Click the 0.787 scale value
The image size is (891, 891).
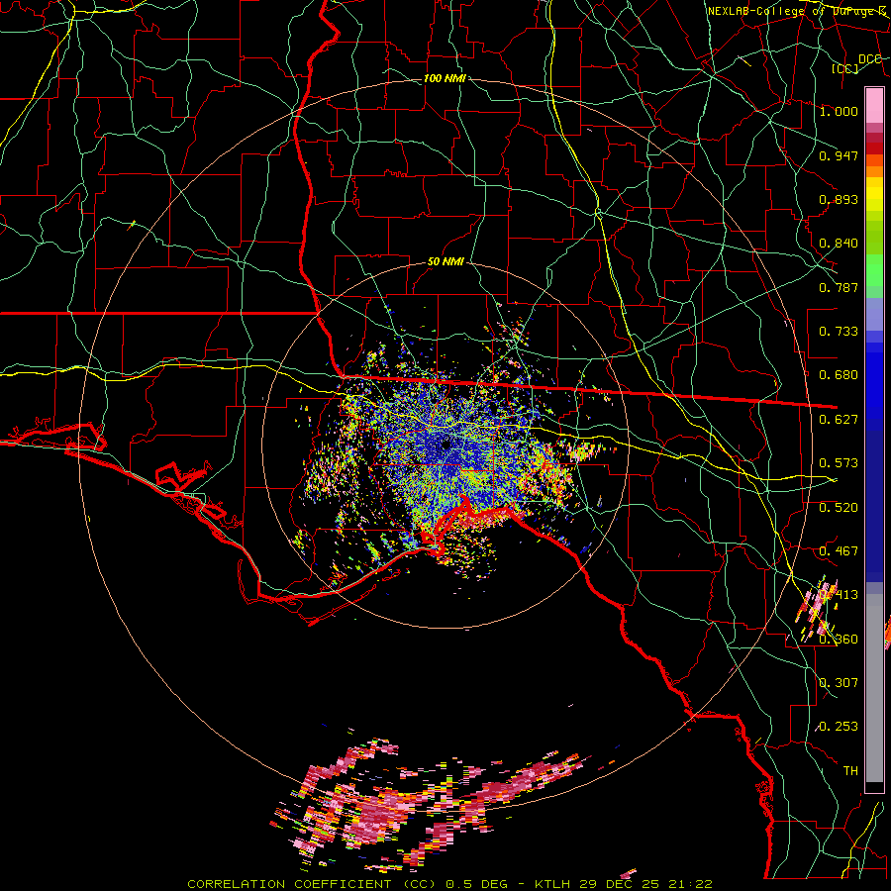[x=839, y=287]
